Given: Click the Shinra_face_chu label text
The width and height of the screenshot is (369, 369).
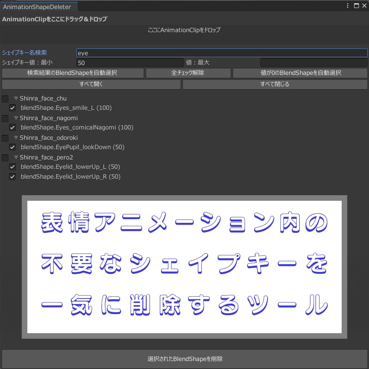Looking at the screenshot, I should coord(43,99).
